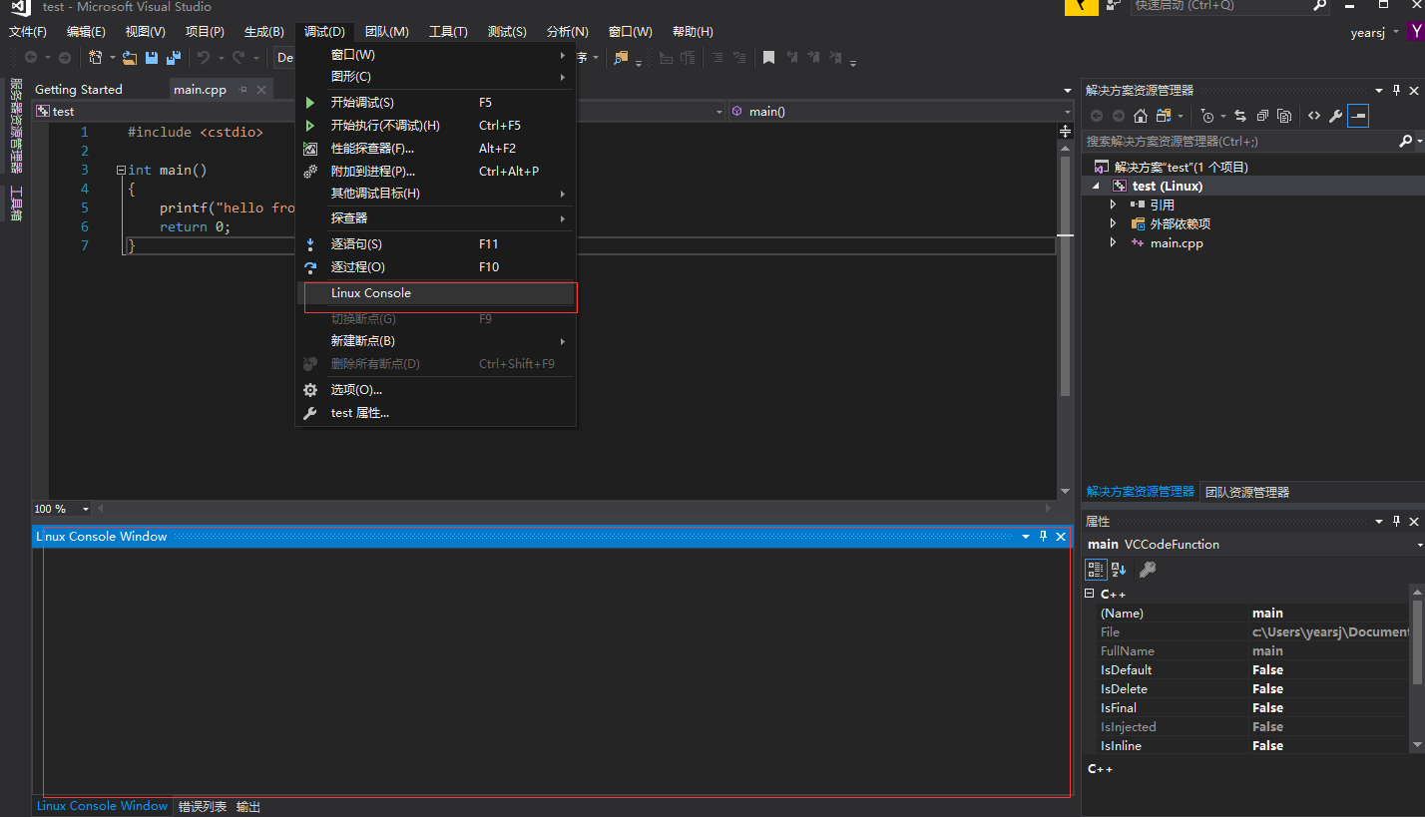
Task: Select 逐过程(O) menu item
Action: pos(435,267)
